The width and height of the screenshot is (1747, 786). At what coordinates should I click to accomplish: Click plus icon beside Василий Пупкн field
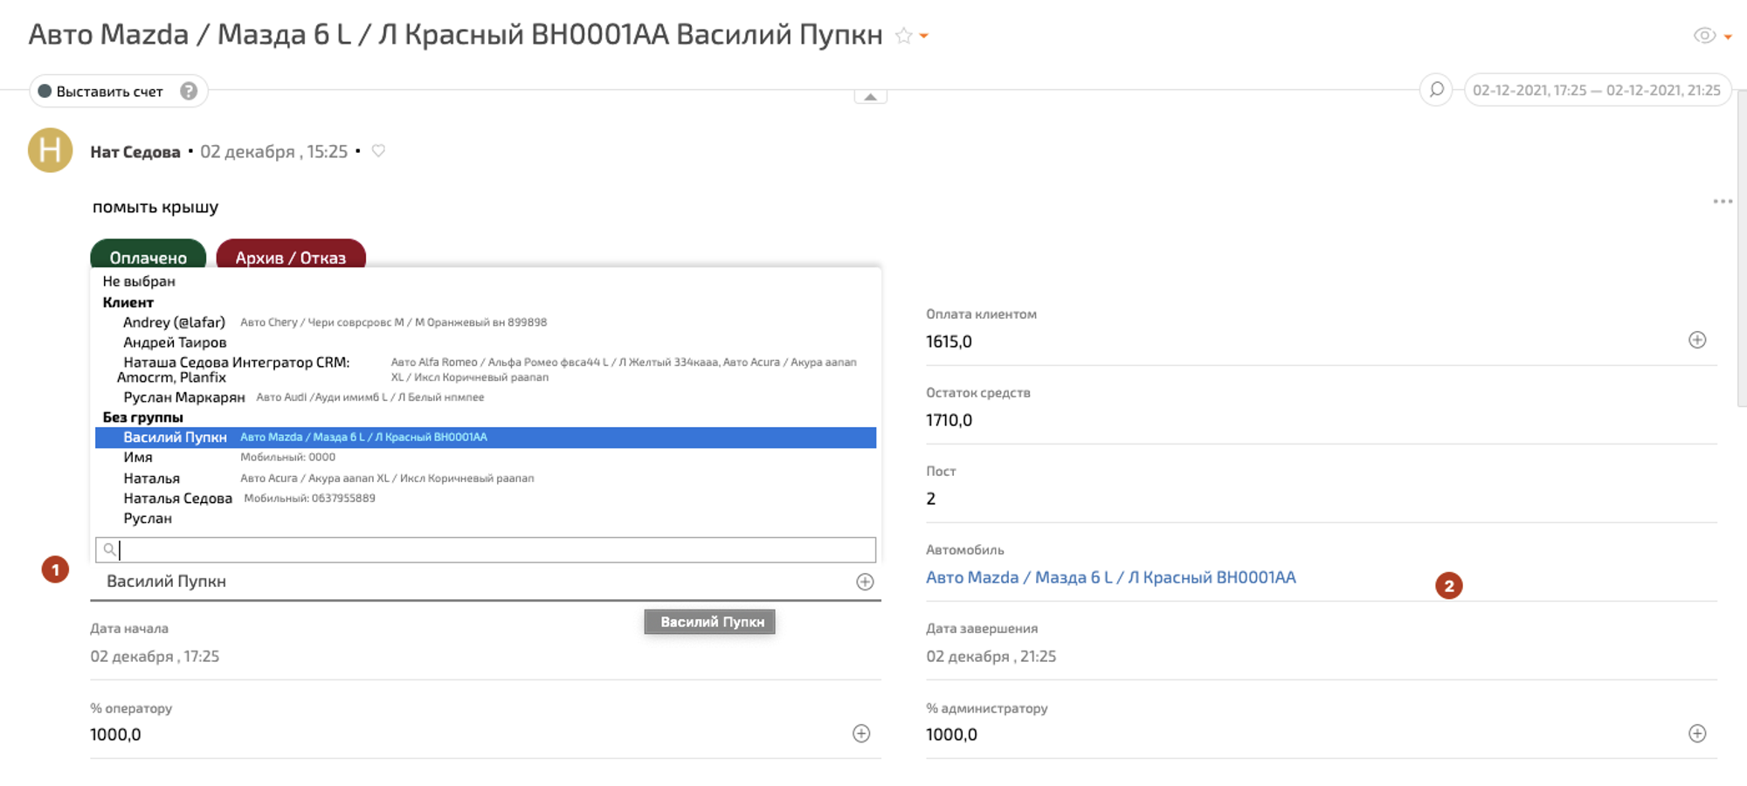[x=865, y=582]
